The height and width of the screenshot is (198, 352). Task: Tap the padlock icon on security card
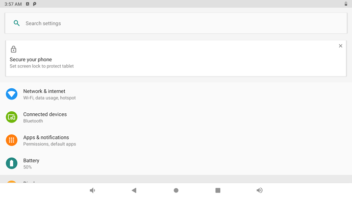coord(13,49)
